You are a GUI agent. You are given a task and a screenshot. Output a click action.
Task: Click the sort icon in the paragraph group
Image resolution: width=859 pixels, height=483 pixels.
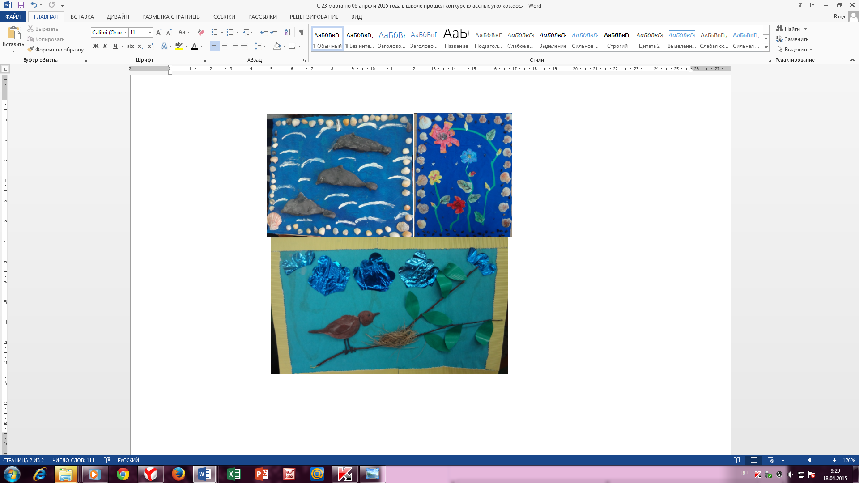pyautogui.click(x=288, y=32)
